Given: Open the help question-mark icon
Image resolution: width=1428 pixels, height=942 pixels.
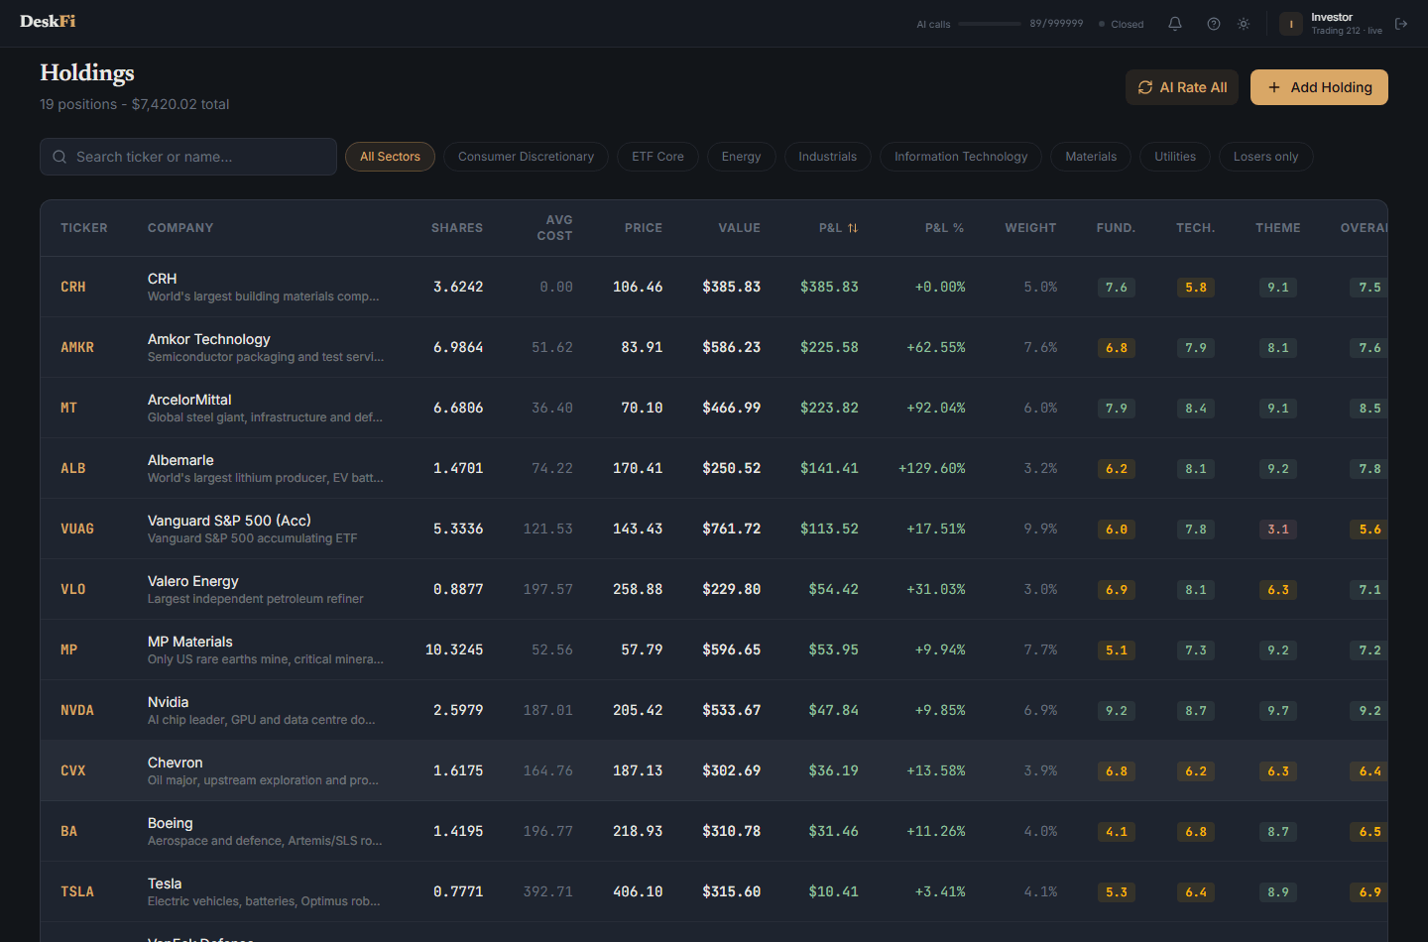Looking at the screenshot, I should click(x=1214, y=24).
